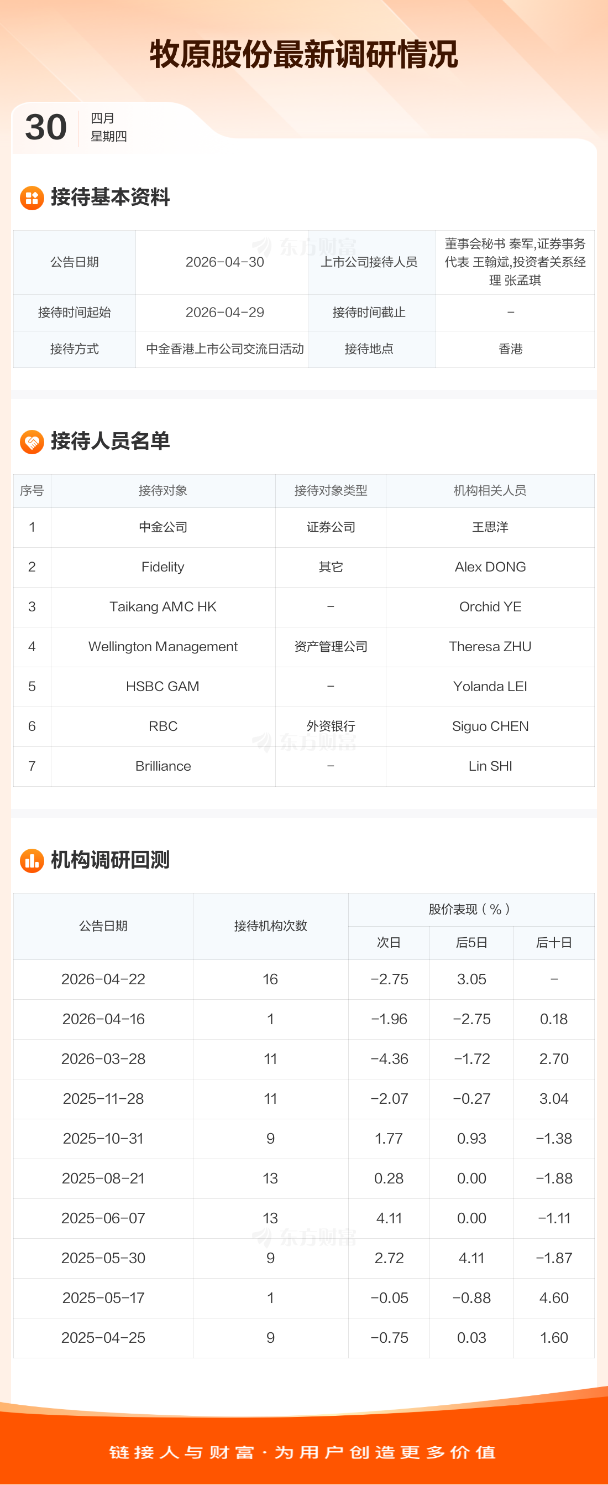Viewport: 608px width, 1485px height.
Task: Click the grid icon beside 接待基本资料
Action: click(x=32, y=198)
